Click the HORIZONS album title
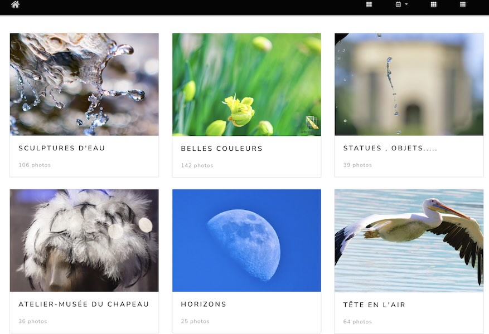The width and height of the screenshot is (489, 334). (204, 304)
